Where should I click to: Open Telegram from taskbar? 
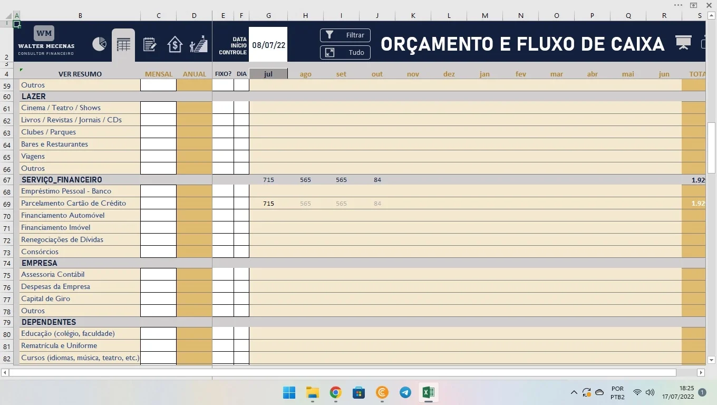point(405,393)
